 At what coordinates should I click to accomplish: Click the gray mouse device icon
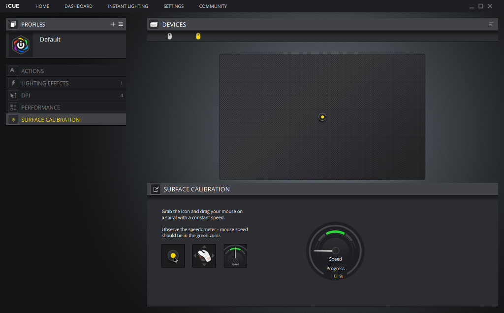[x=170, y=36]
